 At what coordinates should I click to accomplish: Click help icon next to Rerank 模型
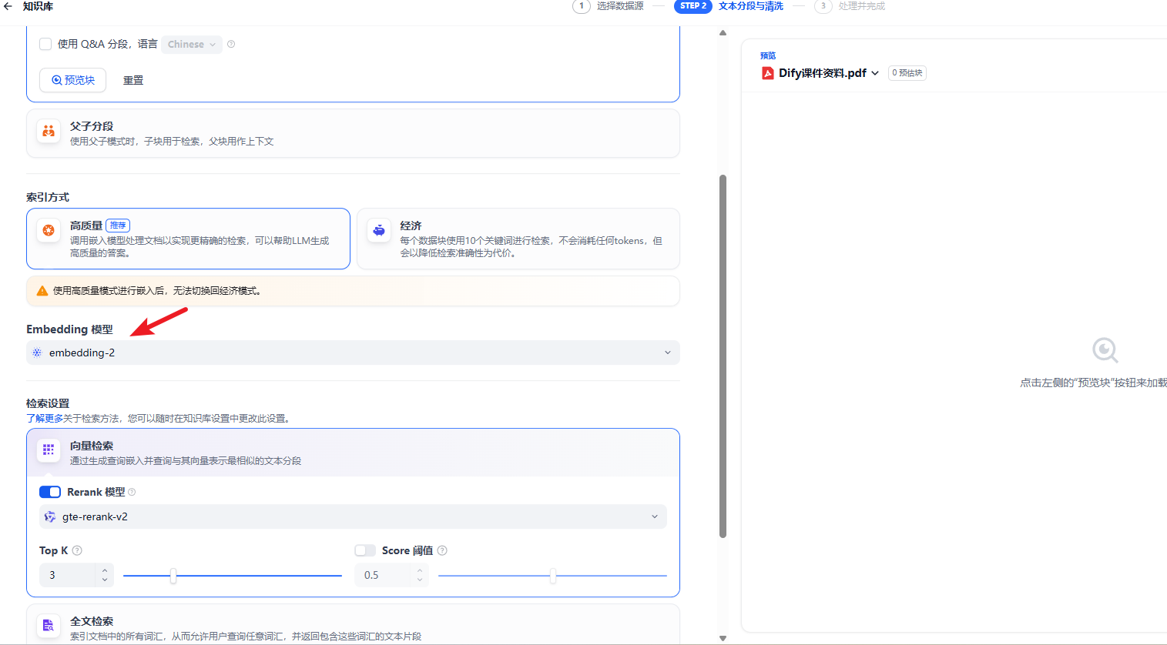point(132,493)
